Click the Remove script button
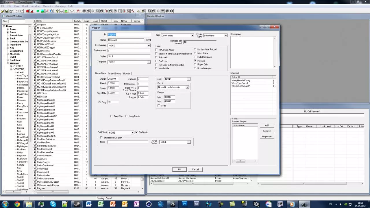Screen dimensions: 370x208 point(267,131)
